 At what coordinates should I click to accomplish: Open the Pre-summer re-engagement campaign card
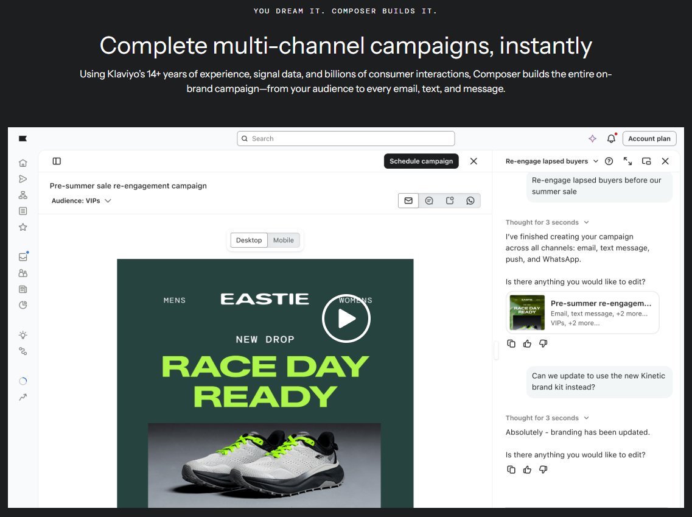pos(582,312)
